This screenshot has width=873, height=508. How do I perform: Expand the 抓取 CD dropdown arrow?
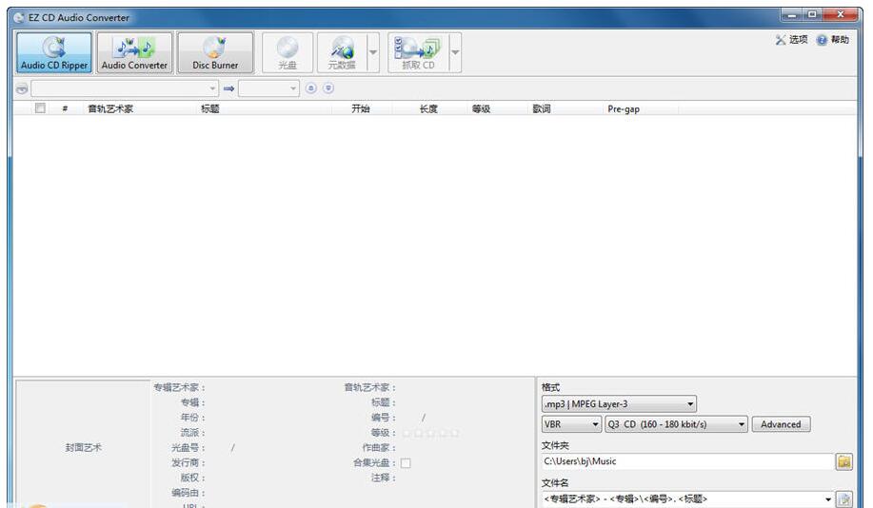(455, 53)
